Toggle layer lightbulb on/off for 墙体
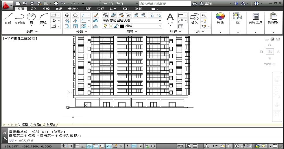The image size is (284, 149). coord(105,26)
